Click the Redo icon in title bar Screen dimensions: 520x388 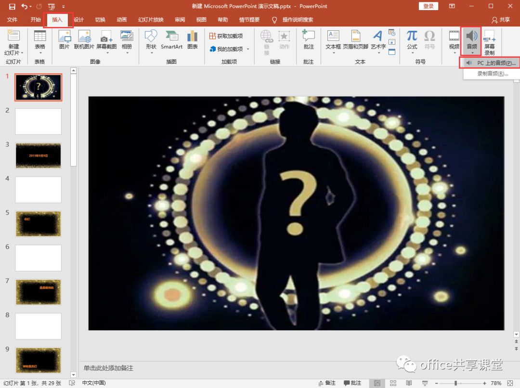(39, 6)
